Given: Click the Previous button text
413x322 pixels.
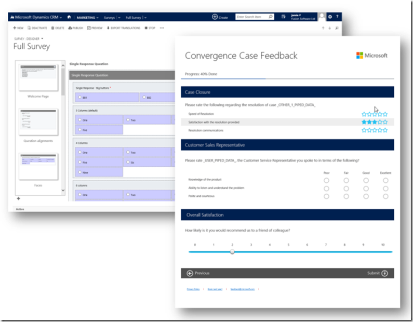Looking at the screenshot, I should click(202, 273).
